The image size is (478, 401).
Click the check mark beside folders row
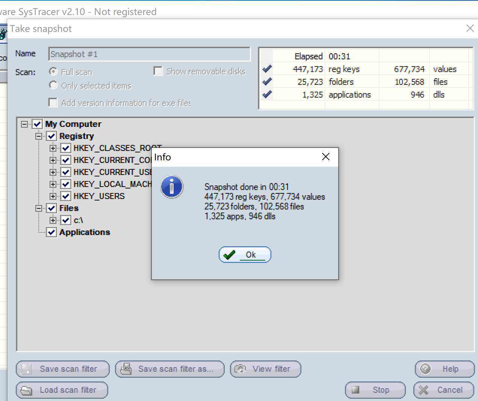coord(267,81)
